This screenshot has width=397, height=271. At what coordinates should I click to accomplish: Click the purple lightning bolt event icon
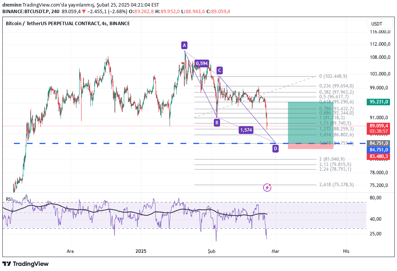click(267, 188)
